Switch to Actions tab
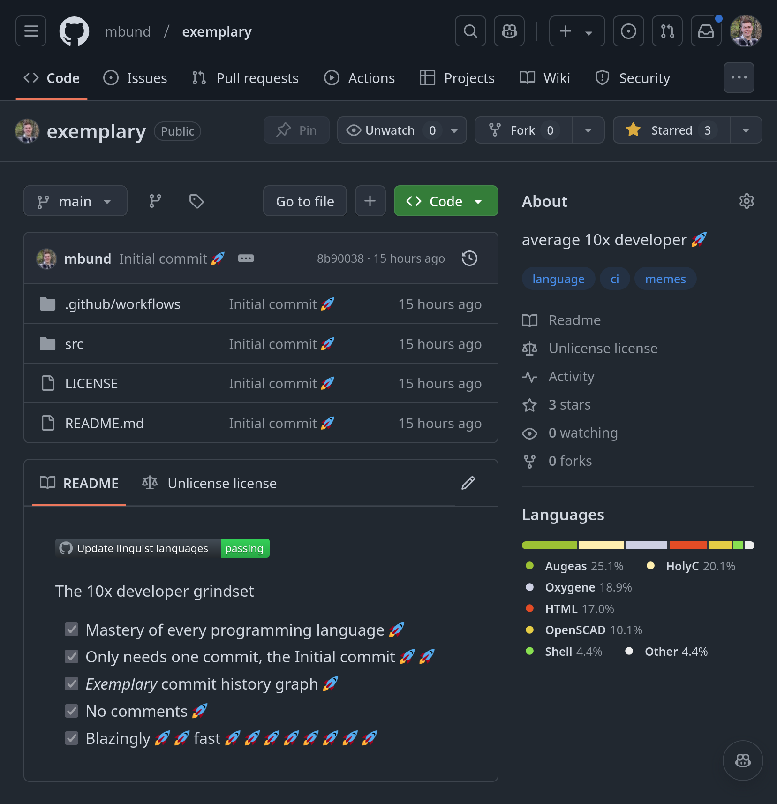This screenshot has width=777, height=804. (360, 78)
